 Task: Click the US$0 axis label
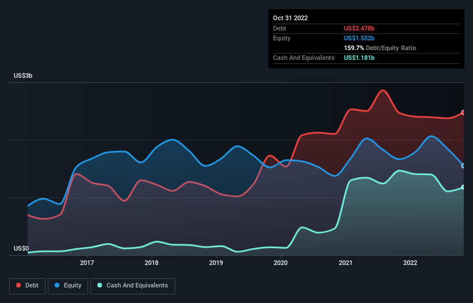[x=21, y=248]
